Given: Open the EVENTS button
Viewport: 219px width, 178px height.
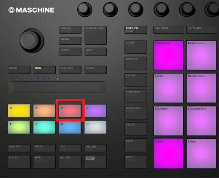Looking at the screenshot, I should click(136, 80).
